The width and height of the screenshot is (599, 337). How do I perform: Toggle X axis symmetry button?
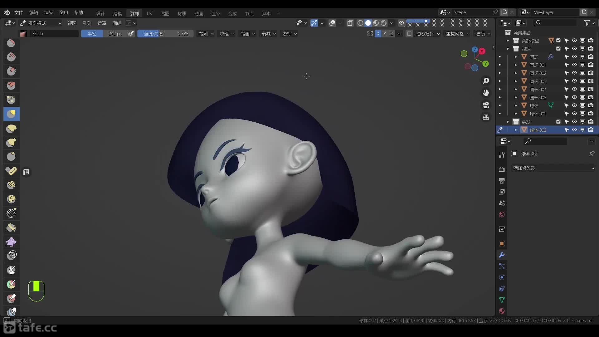pos(378,34)
